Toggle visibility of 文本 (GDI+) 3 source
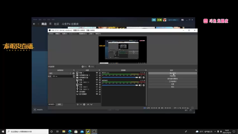 point(97,82)
